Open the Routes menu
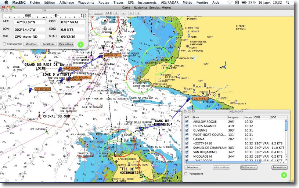Image resolution: width=299 pixels, height=188 pixels. point(104,3)
